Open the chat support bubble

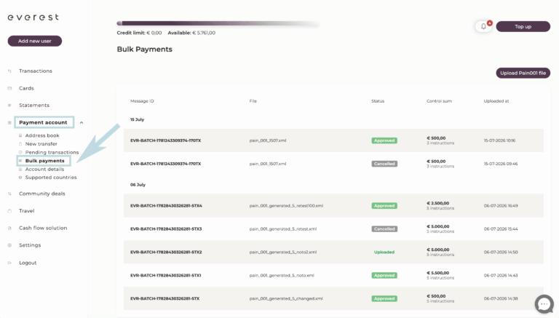tap(544, 304)
